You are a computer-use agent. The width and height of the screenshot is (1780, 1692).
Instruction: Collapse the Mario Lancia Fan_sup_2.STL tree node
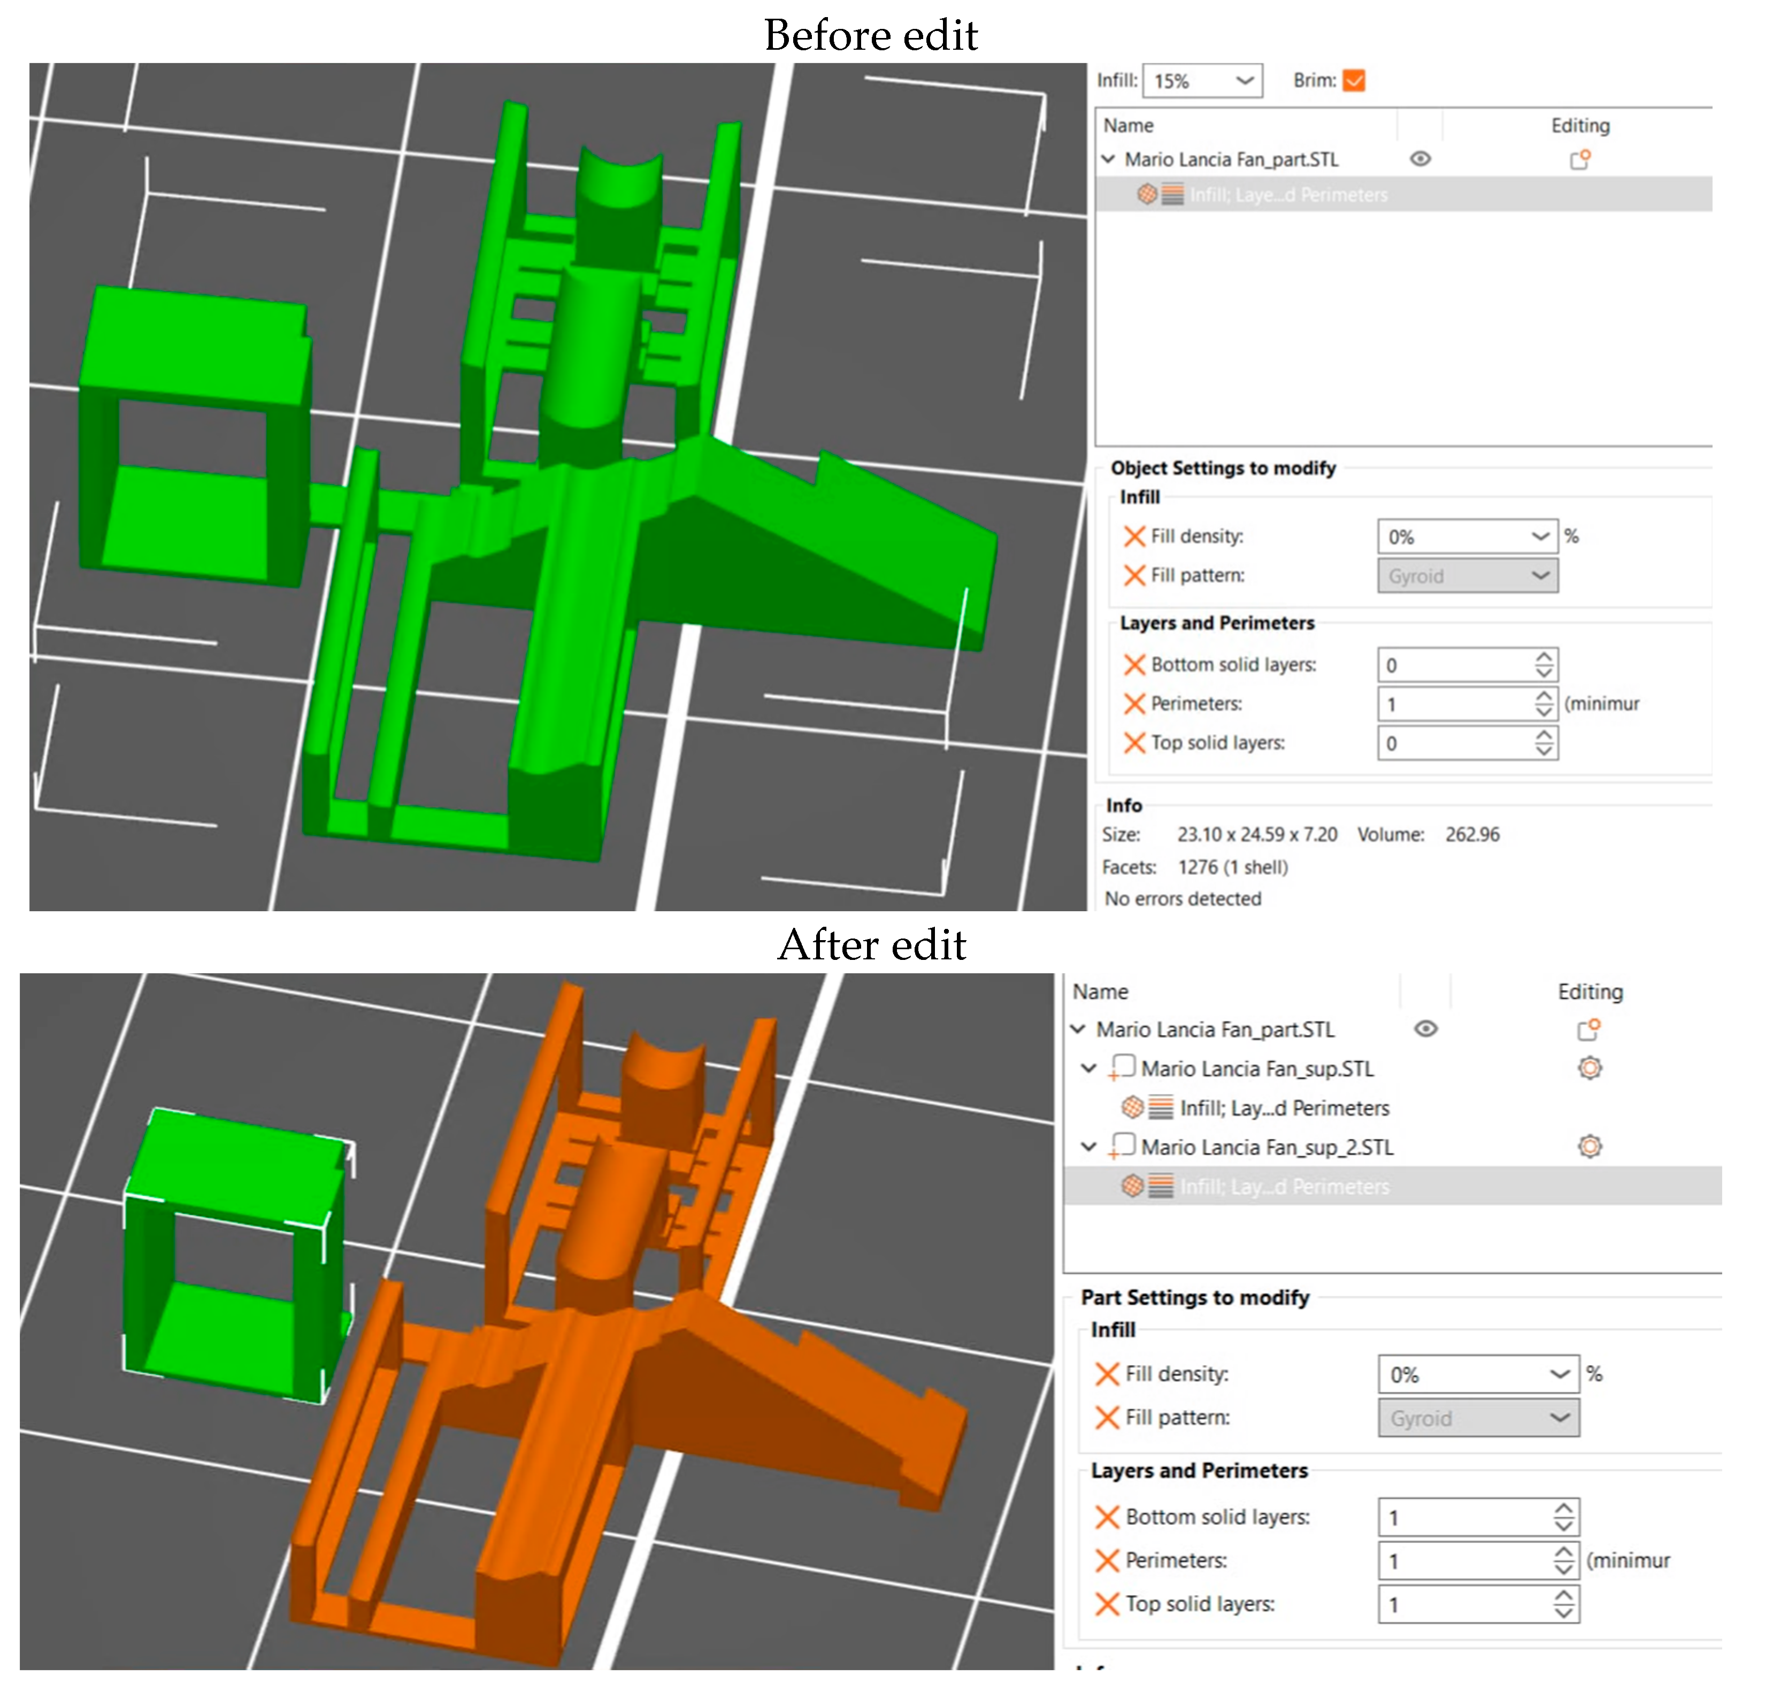tap(1088, 1147)
